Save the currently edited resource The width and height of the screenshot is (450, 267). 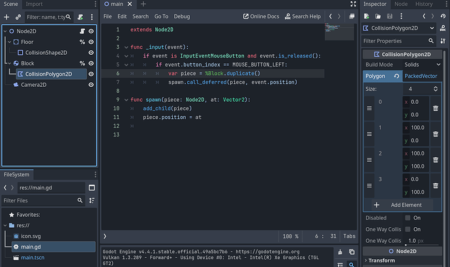[389, 16]
